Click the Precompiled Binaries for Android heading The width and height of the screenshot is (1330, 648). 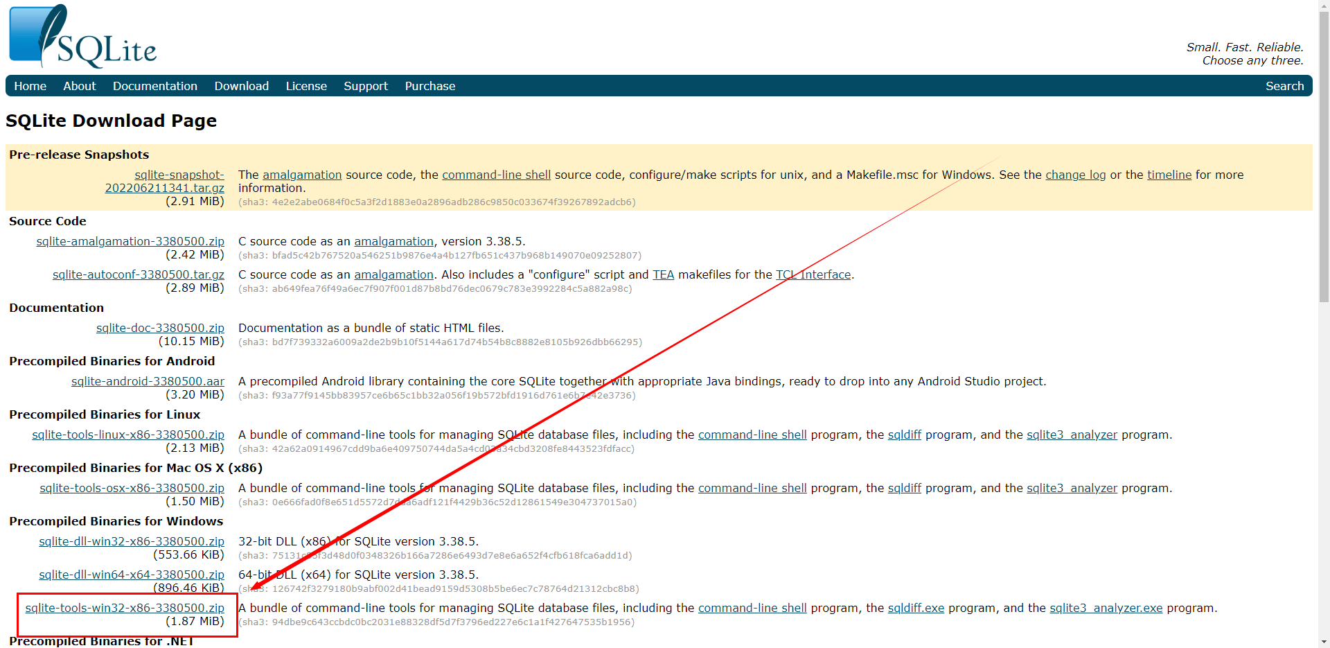click(x=112, y=361)
